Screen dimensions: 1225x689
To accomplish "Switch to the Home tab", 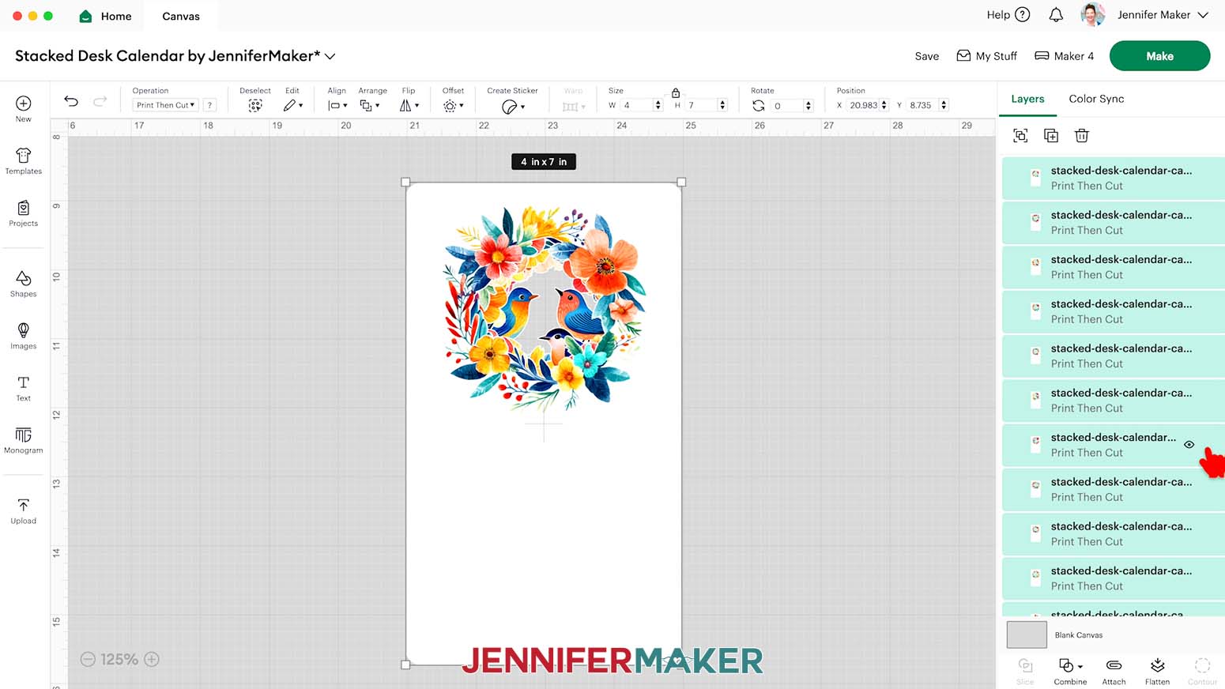I will [106, 16].
